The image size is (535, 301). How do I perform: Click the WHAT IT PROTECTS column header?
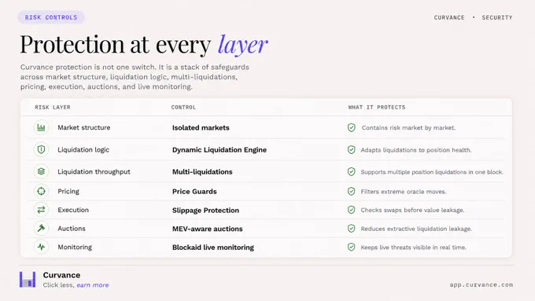click(x=377, y=107)
